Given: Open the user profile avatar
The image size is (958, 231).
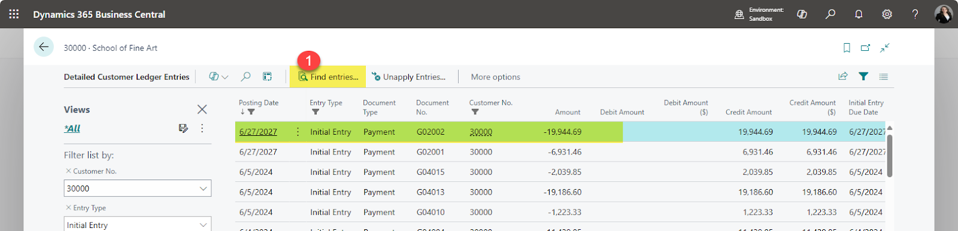Looking at the screenshot, I should point(943,14).
